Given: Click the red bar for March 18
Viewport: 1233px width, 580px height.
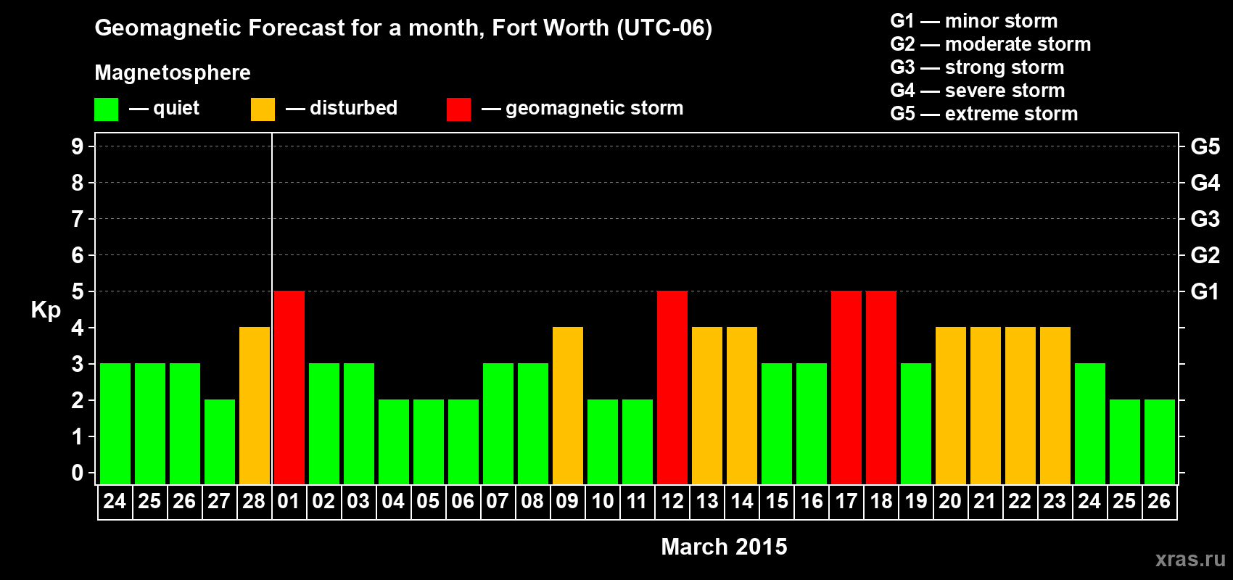Looking at the screenshot, I should click(881, 387).
